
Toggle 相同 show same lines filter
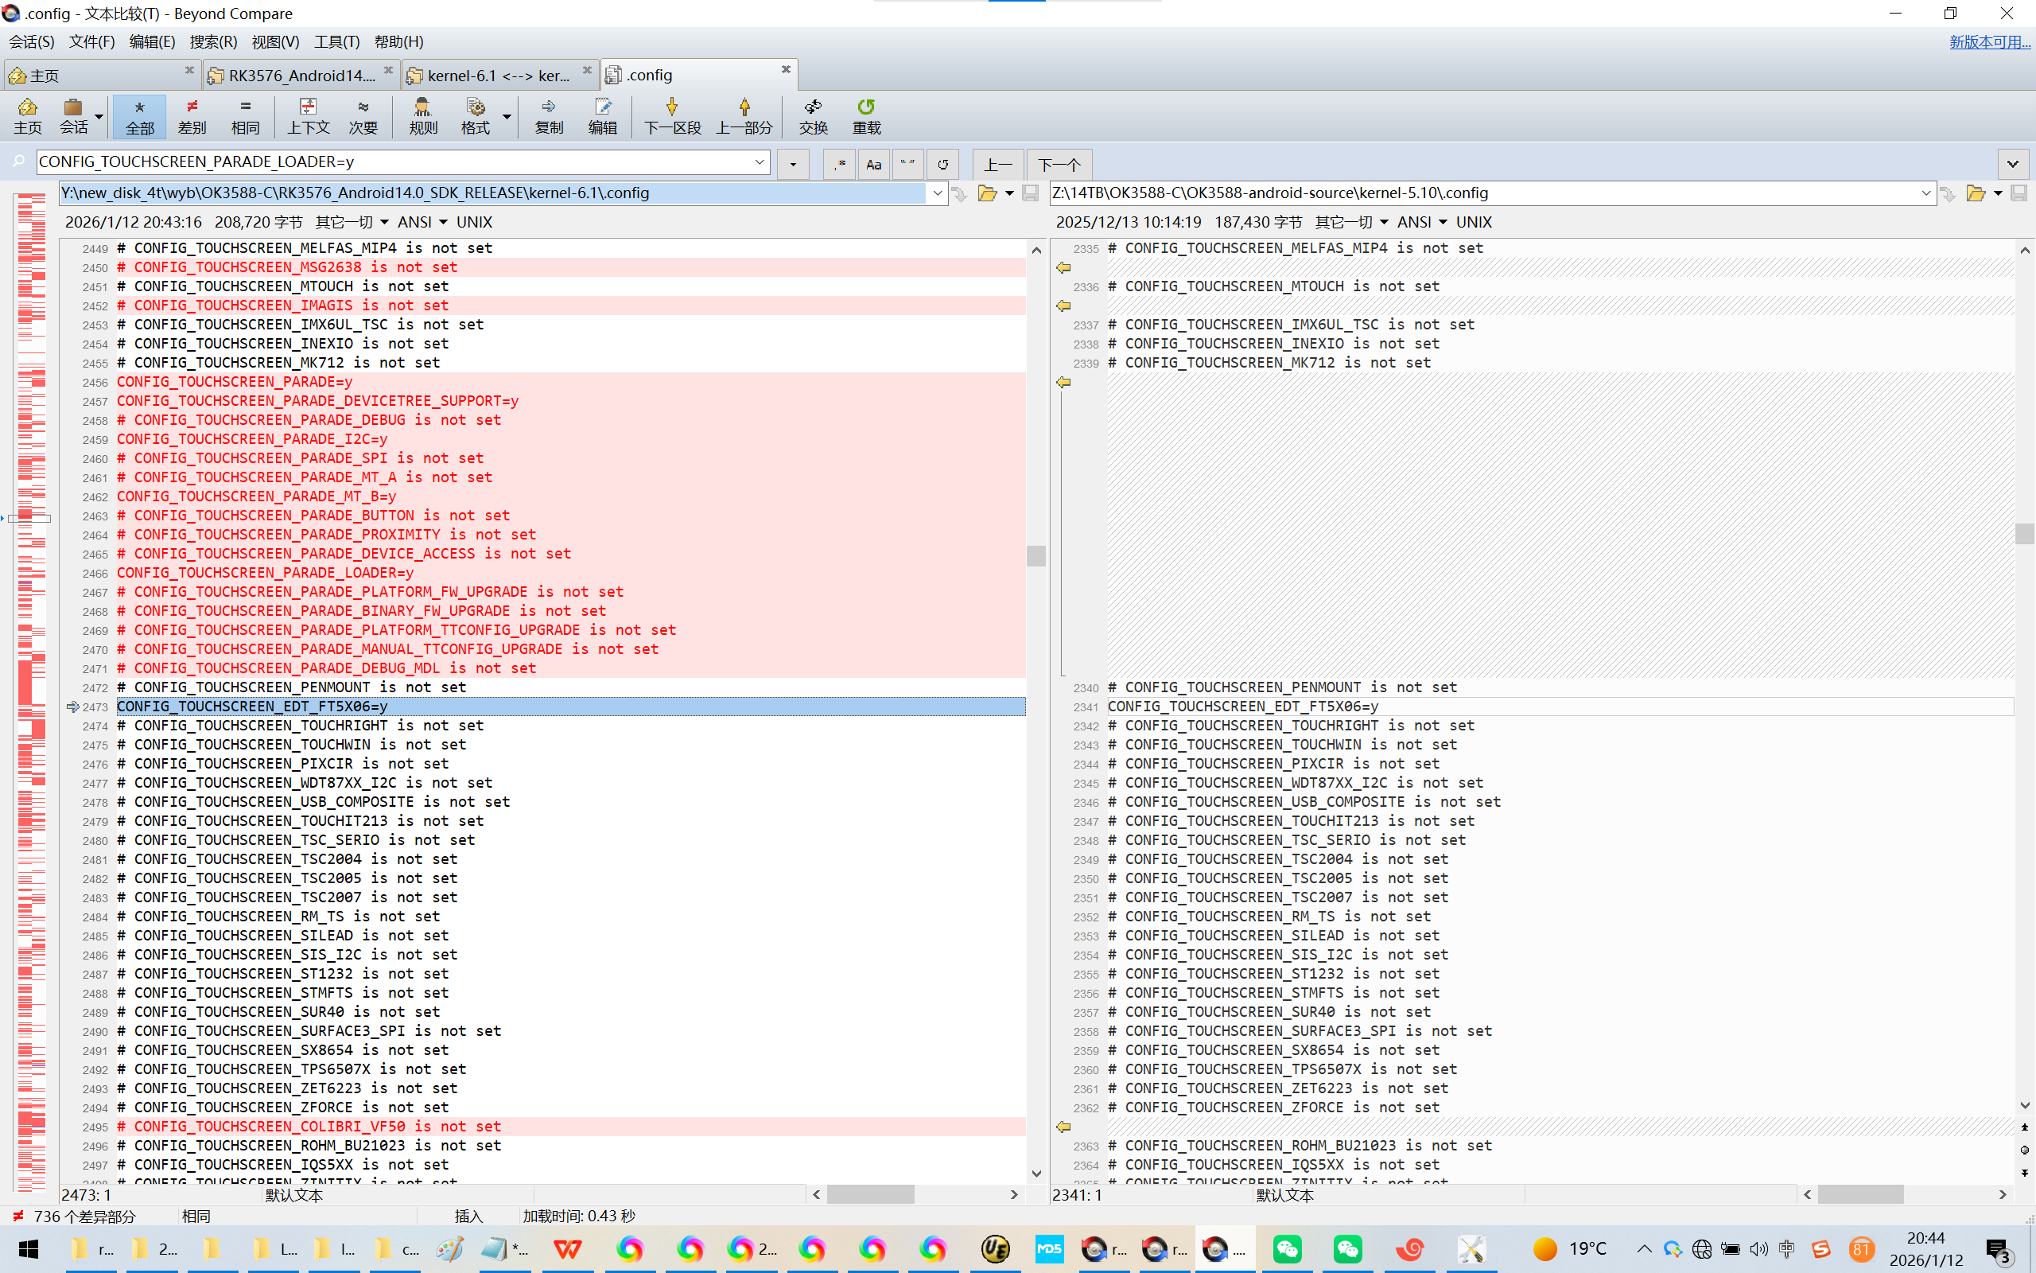(245, 115)
